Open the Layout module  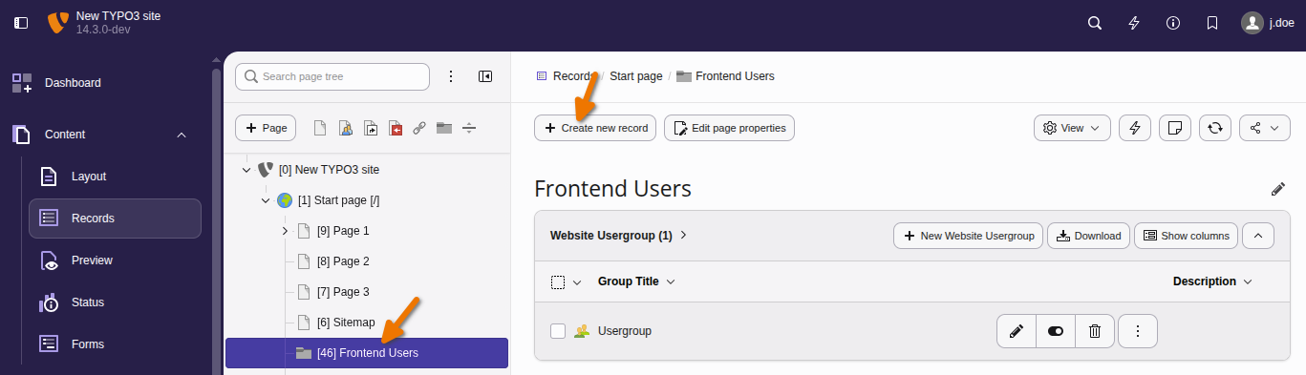click(115, 177)
